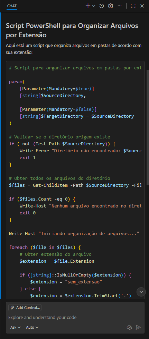Screen dimensions: 149x339
Task: Click '$extension.TrimStart' code line
Action: (x=81, y=296)
